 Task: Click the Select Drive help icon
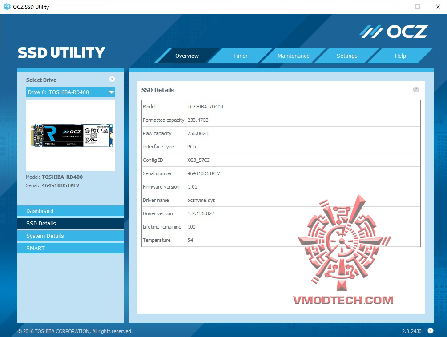pyautogui.click(x=112, y=79)
